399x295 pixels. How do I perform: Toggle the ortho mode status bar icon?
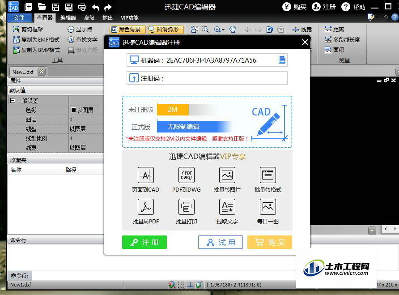click(x=190, y=285)
